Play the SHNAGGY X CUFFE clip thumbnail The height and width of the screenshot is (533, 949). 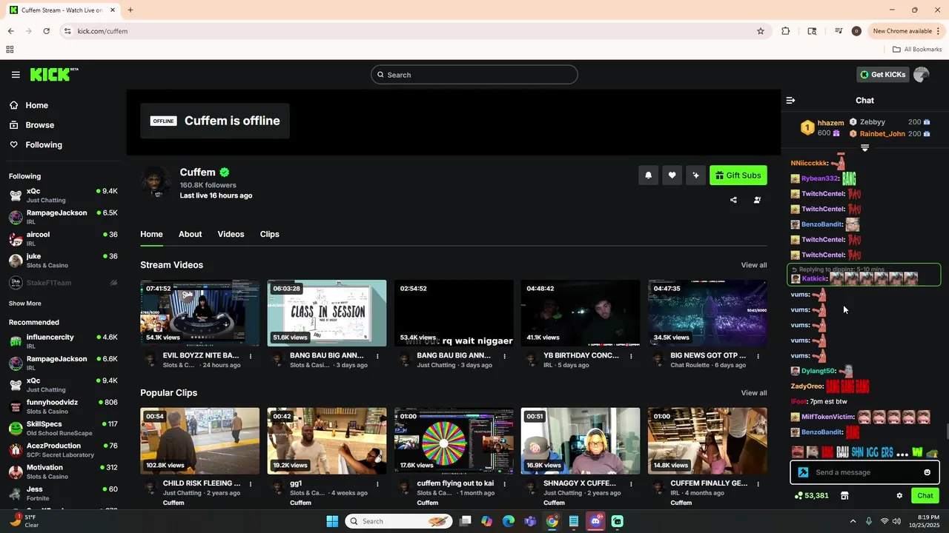(581, 441)
